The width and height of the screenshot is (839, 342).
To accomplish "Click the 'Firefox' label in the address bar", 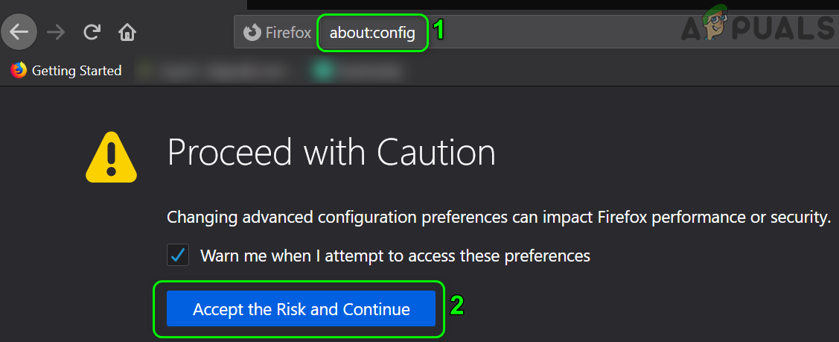I will (x=288, y=32).
